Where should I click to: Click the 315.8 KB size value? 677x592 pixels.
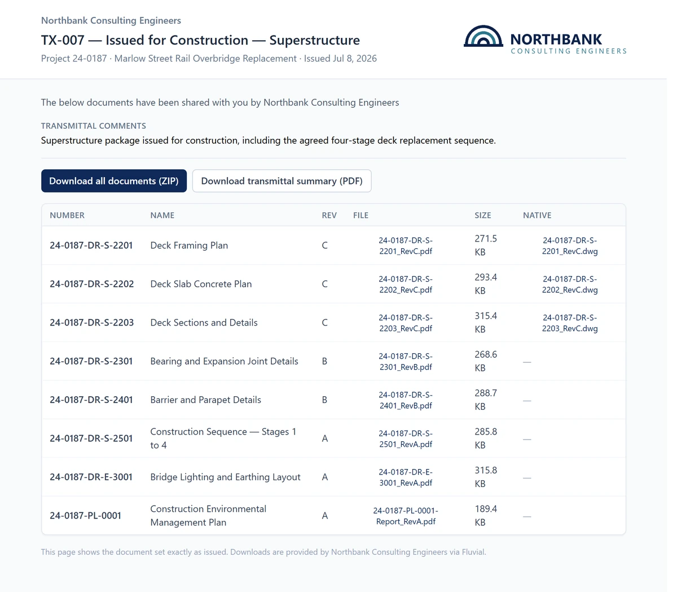coord(486,477)
